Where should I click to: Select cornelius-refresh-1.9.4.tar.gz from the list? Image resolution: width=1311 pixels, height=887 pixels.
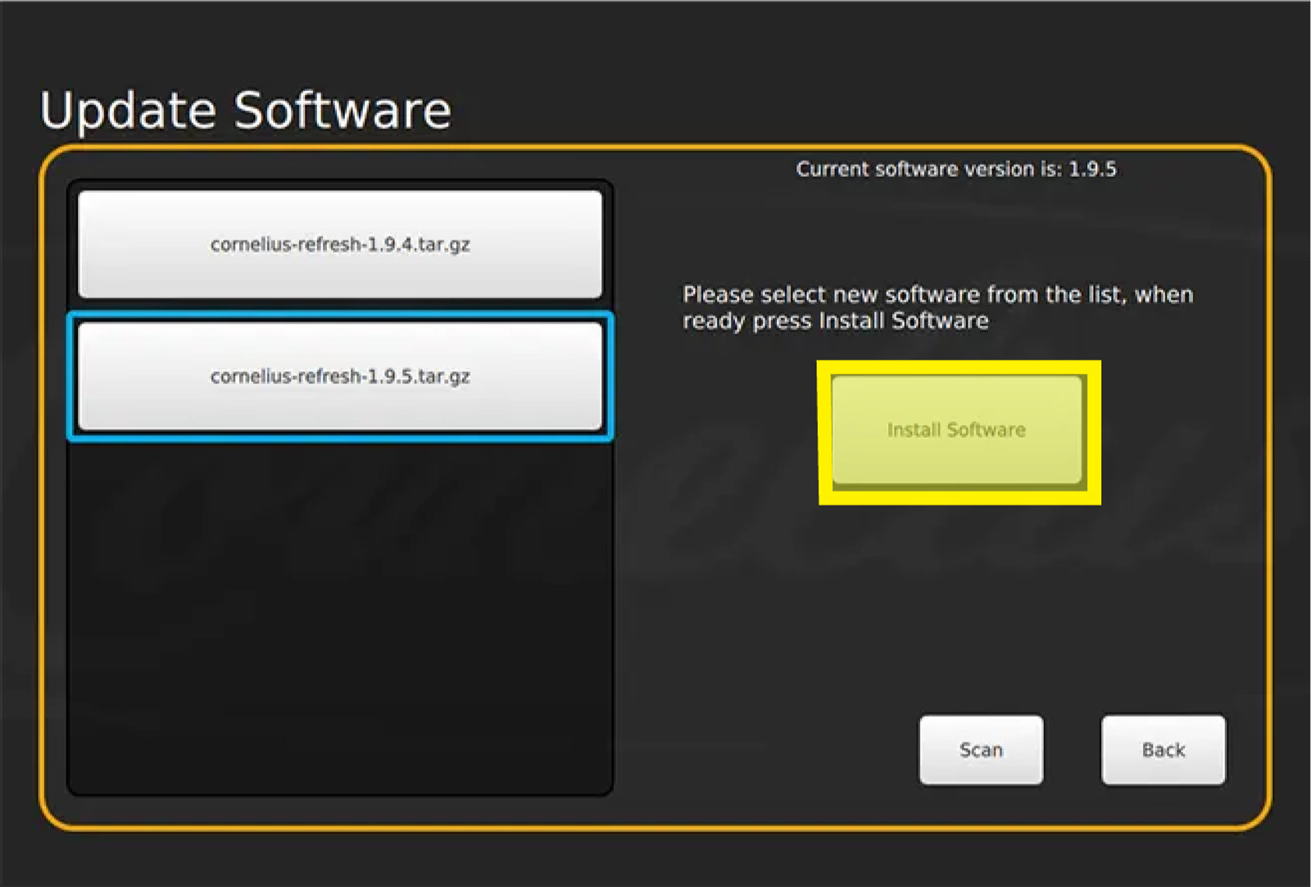(340, 244)
